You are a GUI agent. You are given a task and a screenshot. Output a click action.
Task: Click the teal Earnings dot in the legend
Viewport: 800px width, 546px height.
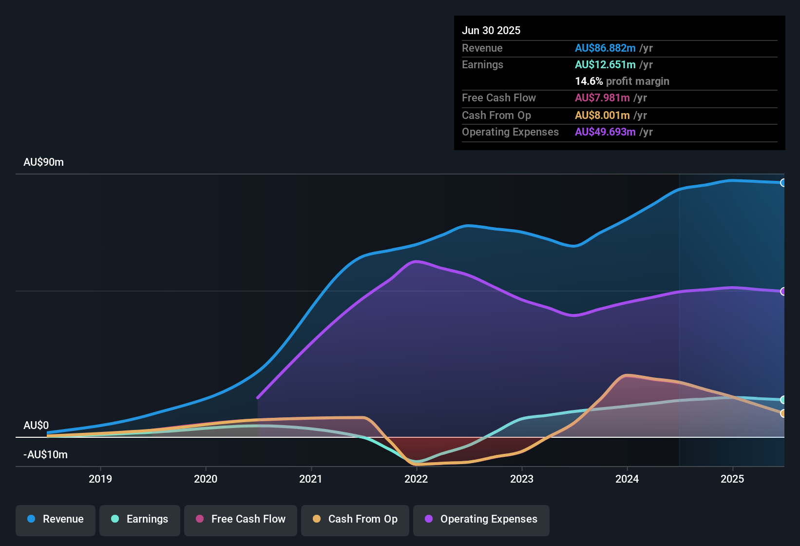pos(115,519)
